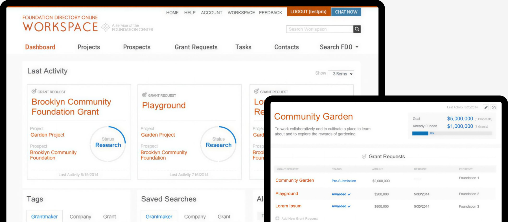
Task: Click the pencil edit icon for Community Garden
Action: [x=486, y=107]
